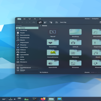Screen dimensions: 101x101
Task: Open openSUSE in Places sidebar
Action: coord(27,55)
